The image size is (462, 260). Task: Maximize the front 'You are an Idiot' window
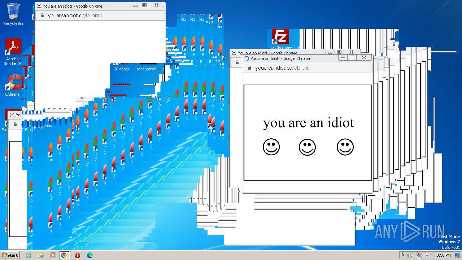[352, 57]
